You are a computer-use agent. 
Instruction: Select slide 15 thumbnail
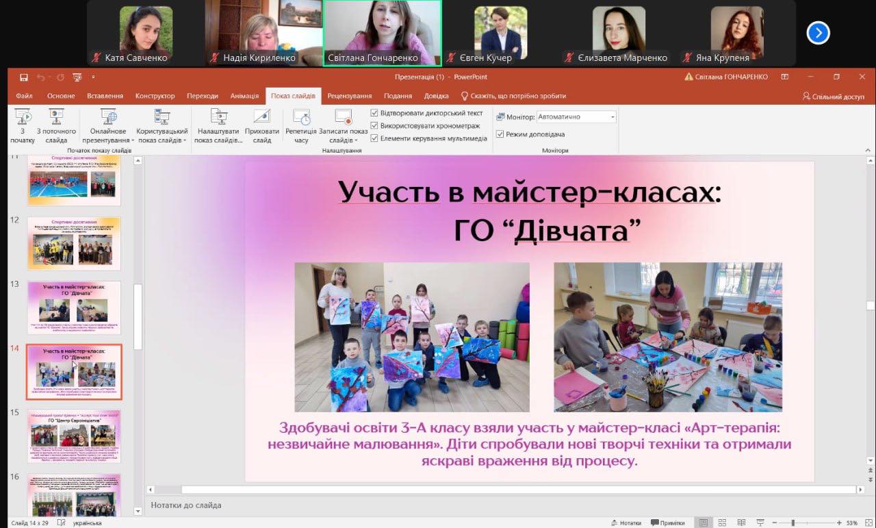(x=74, y=436)
